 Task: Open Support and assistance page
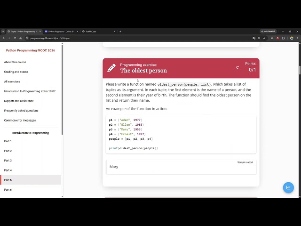tap(19, 101)
